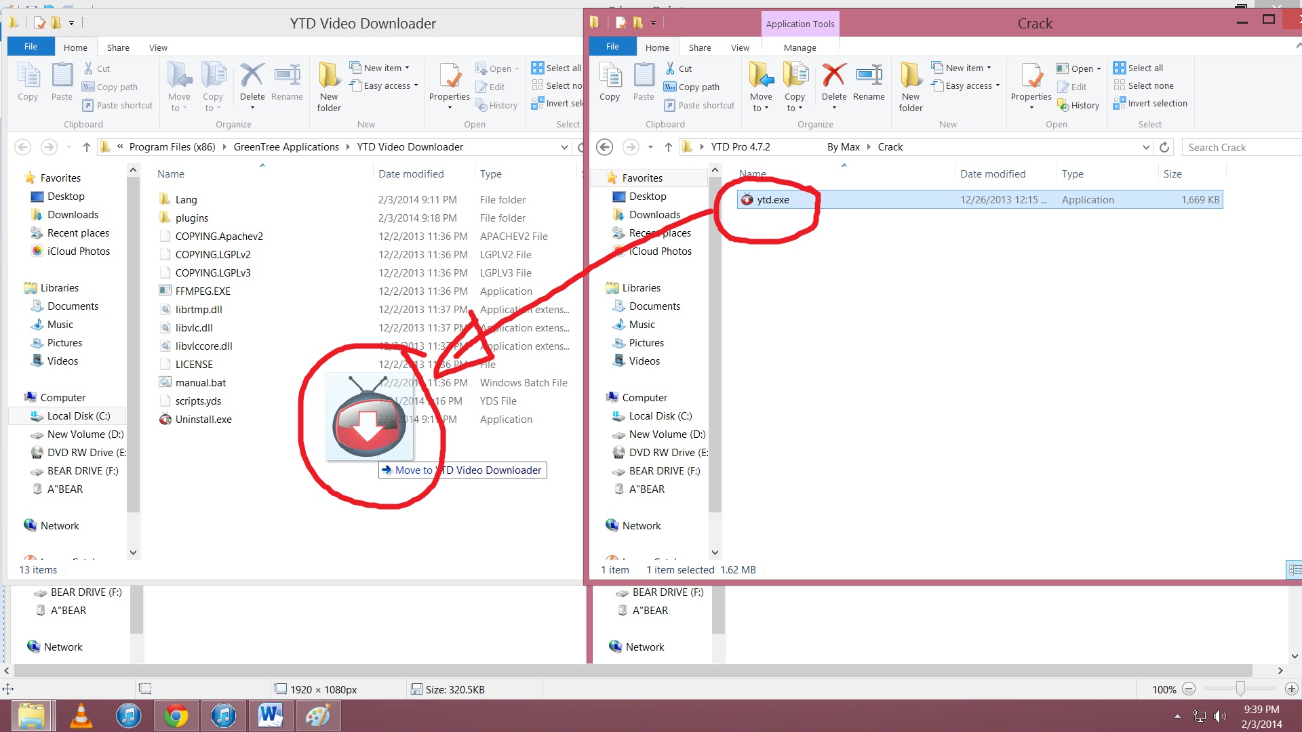Viewport: 1302px width, 732px height.
Task: Click GreenTree Applications breadcrumb
Action: [286, 147]
